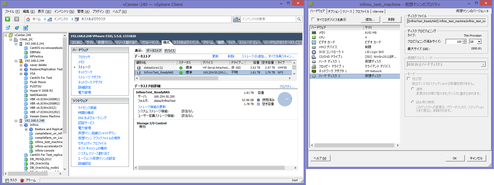
Task: Switch datastore view to データストア toggle
Action: coord(154,51)
